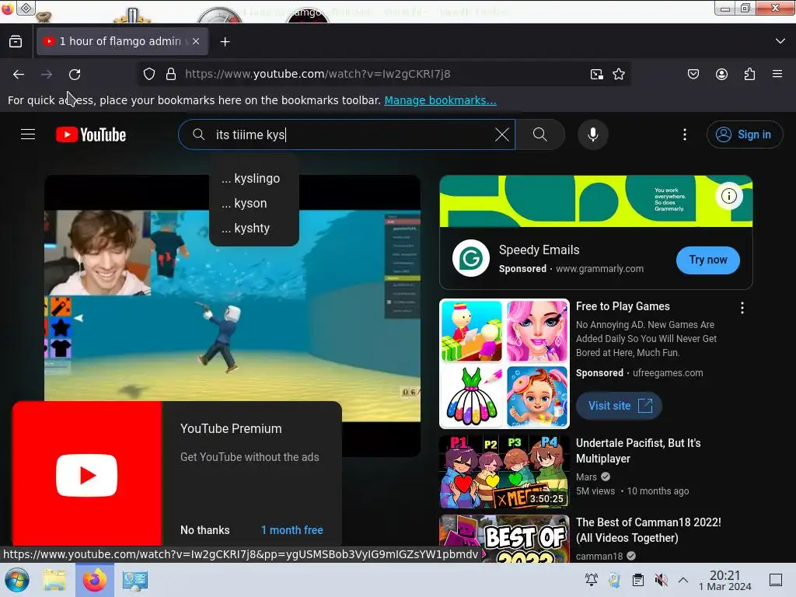Select the 'kyshty' search suggestion
Screen dimensions: 796x597
[254, 229]
